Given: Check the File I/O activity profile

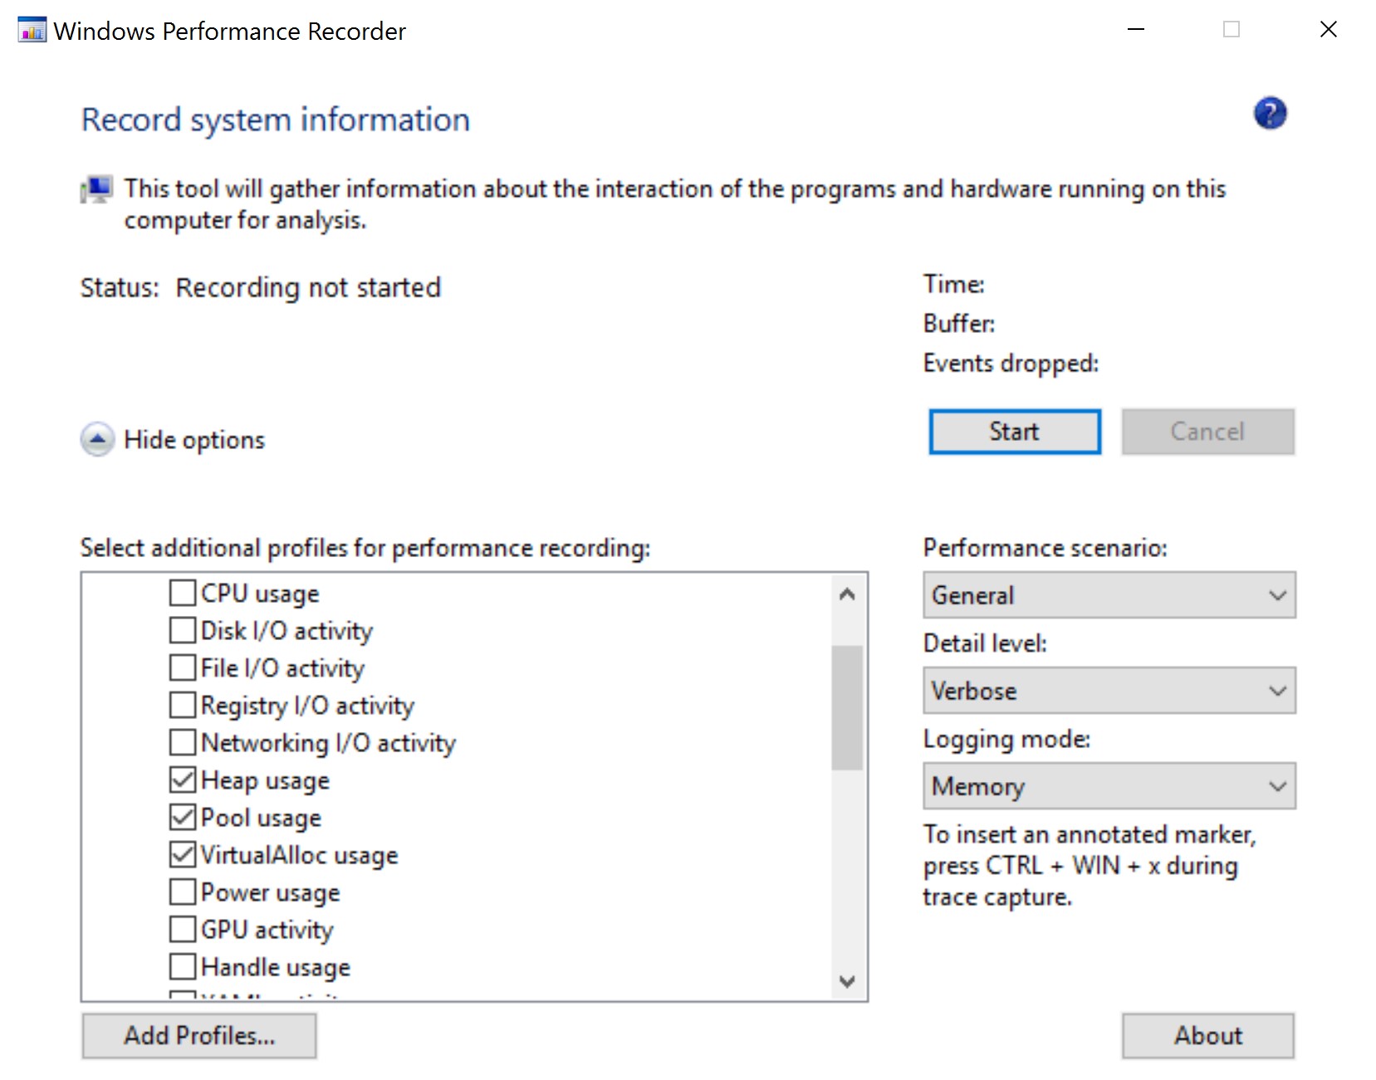Looking at the screenshot, I should click(x=183, y=667).
